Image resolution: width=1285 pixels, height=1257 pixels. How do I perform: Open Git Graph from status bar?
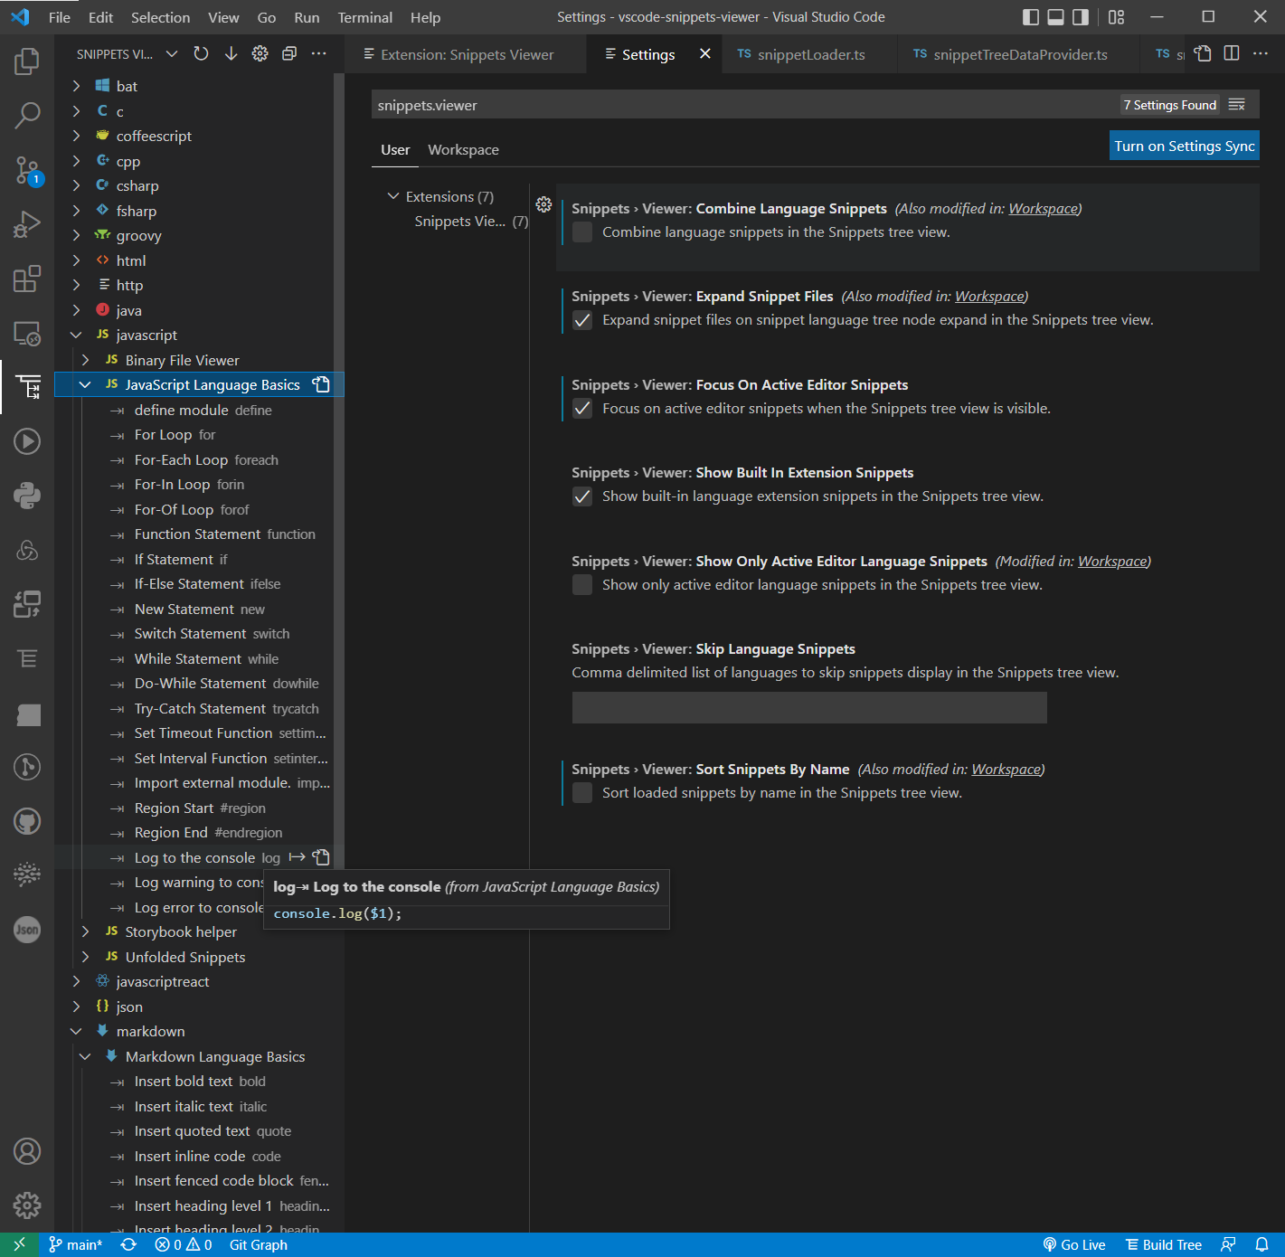pos(259,1245)
